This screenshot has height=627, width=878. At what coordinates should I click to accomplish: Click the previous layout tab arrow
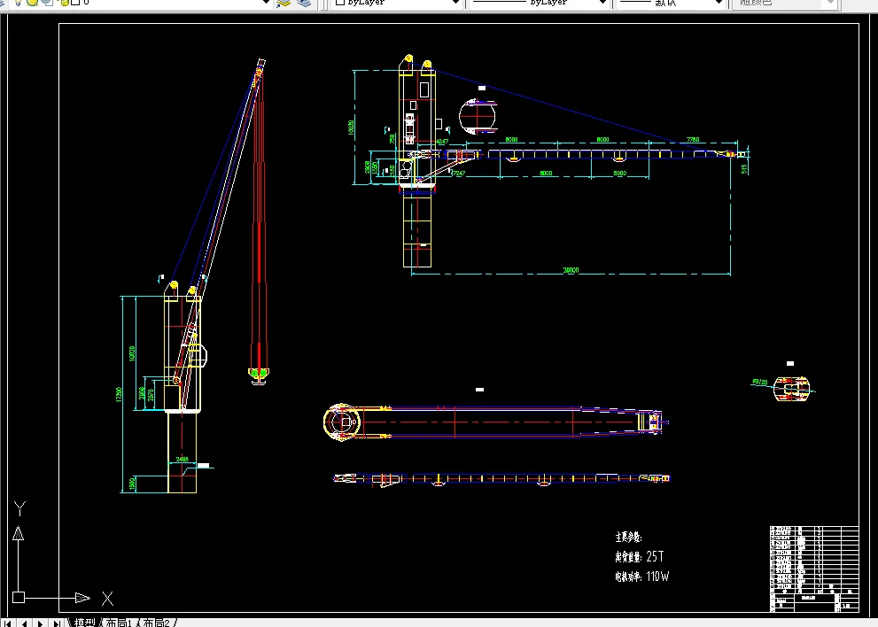pos(24,623)
